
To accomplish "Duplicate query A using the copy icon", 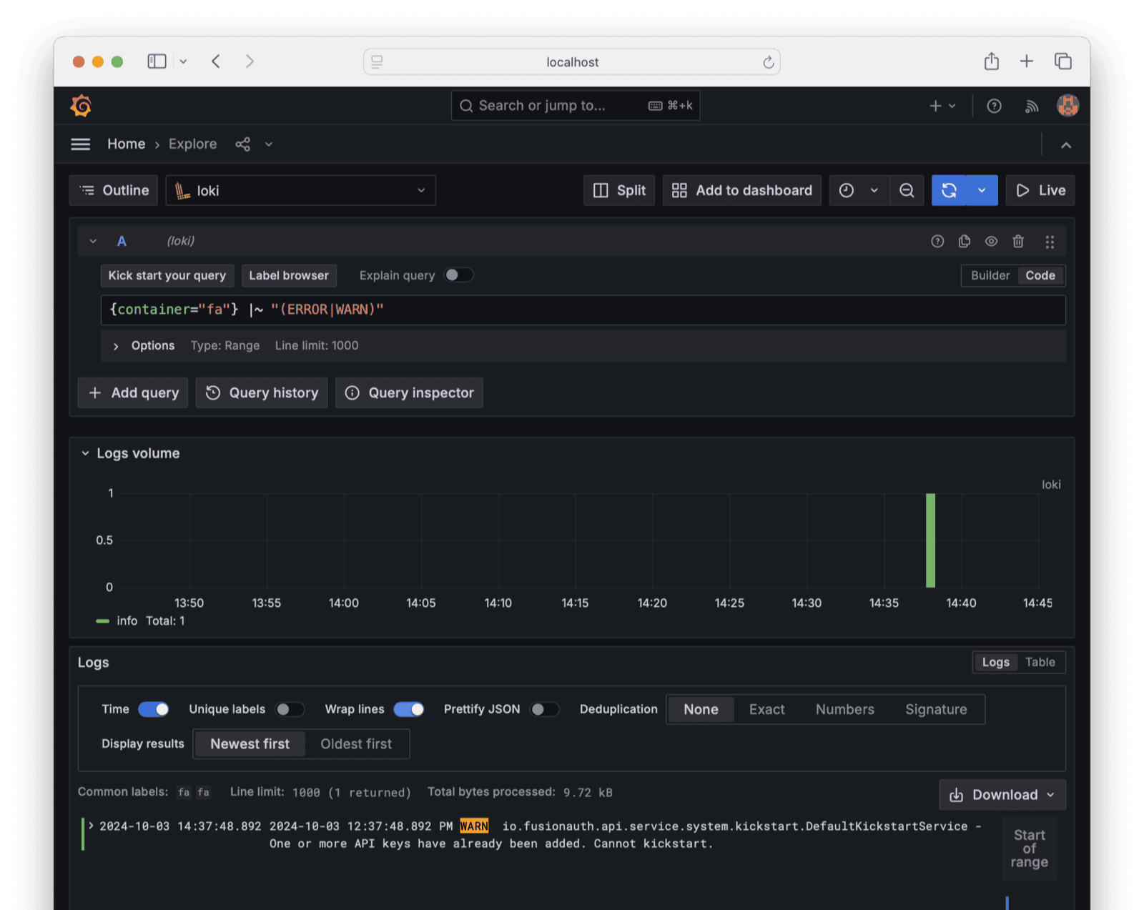I will pos(964,241).
